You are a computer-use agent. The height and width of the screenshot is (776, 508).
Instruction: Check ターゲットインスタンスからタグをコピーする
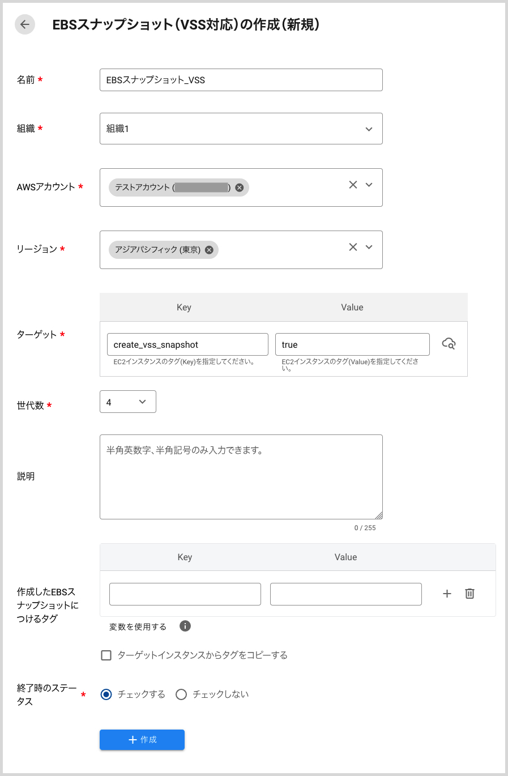click(x=106, y=655)
